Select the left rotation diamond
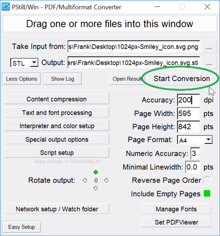The width and height of the screenshot is (220, 236). pyautogui.click(x=85, y=181)
